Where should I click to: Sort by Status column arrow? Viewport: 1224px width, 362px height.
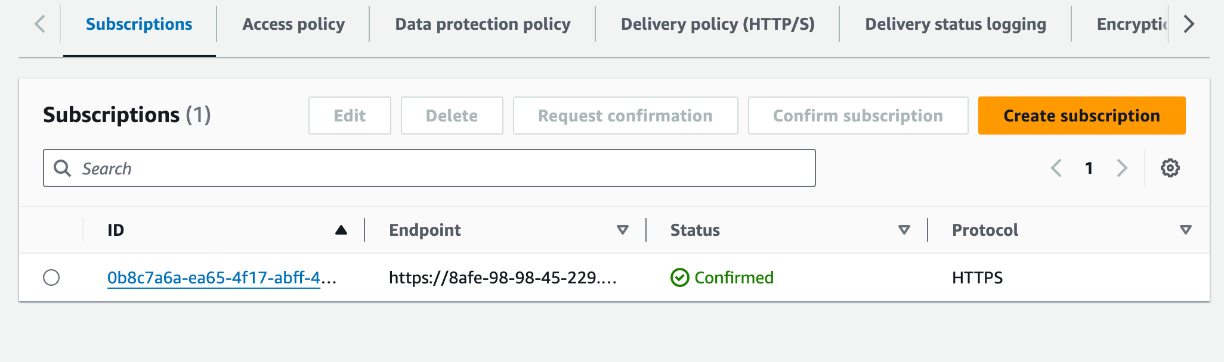click(904, 230)
